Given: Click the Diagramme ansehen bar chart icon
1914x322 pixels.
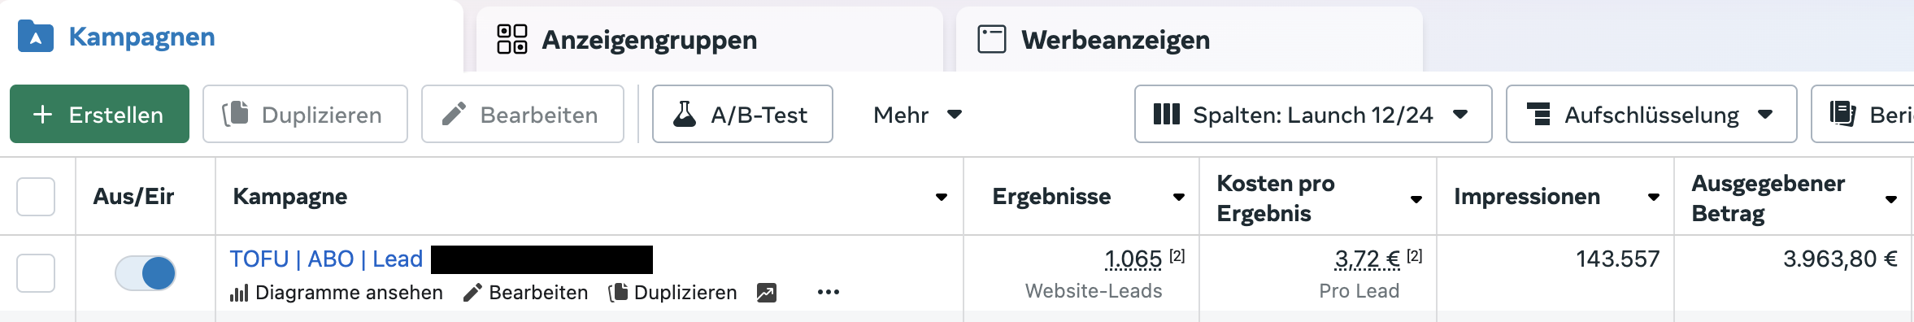Looking at the screenshot, I should point(238,293).
